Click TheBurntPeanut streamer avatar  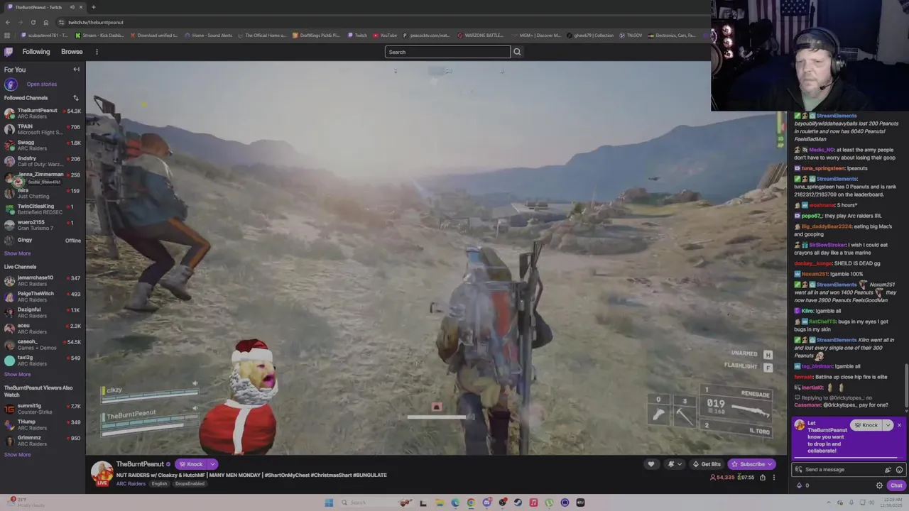[102, 473]
